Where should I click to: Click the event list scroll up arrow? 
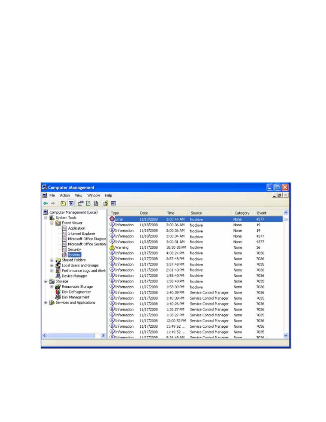coord(286,213)
